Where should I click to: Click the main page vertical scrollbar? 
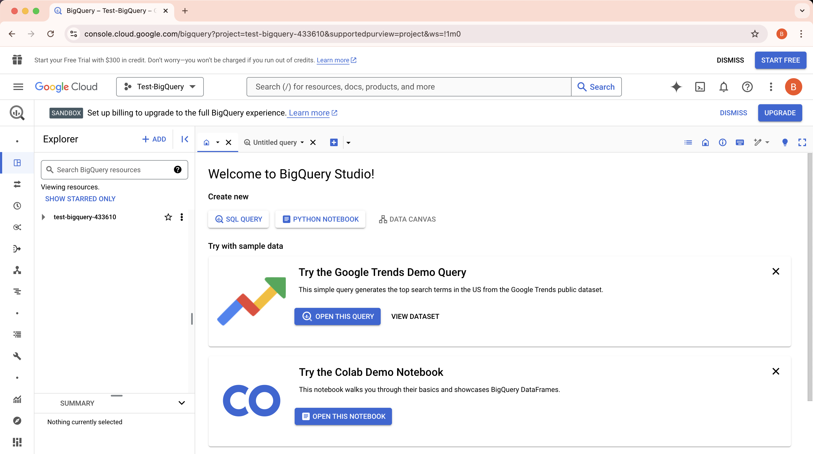click(810, 277)
